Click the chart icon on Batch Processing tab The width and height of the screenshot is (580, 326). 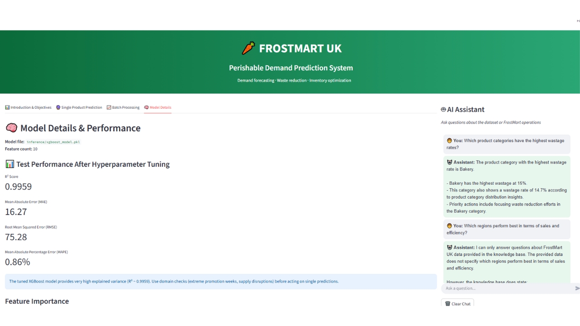click(x=109, y=107)
